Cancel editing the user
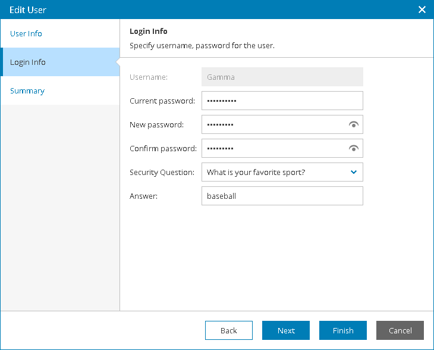The width and height of the screenshot is (434, 350). coord(400,330)
